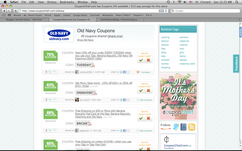
Task: Open the RSS feed follow icon
Action: pyautogui.click(x=192, y=127)
